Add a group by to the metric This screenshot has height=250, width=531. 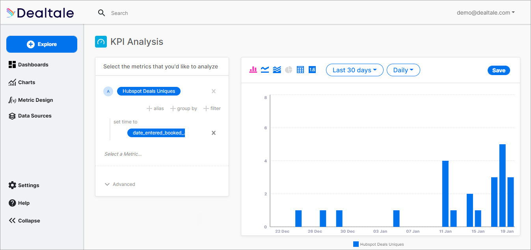184,108
